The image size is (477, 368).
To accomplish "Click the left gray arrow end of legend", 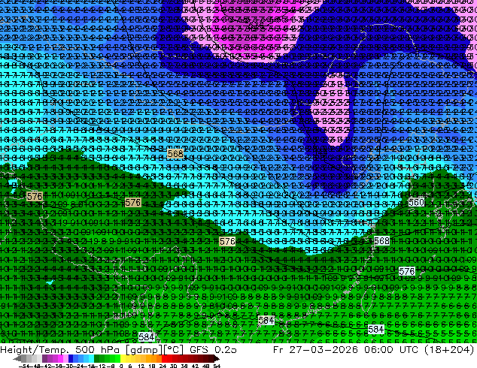I will pyautogui.click(x=17, y=358).
